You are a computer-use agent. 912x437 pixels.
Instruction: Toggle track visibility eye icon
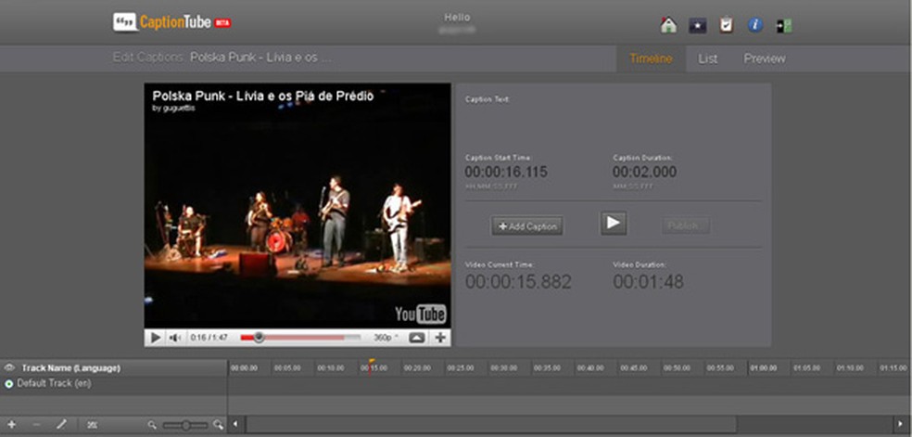point(9,367)
